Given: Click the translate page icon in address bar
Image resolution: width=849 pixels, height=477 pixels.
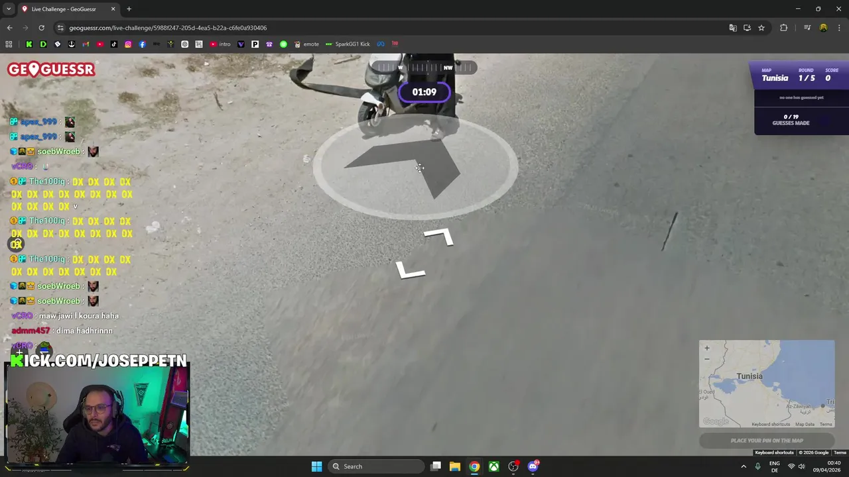Looking at the screenshot, I should click(x=733, y=28).
